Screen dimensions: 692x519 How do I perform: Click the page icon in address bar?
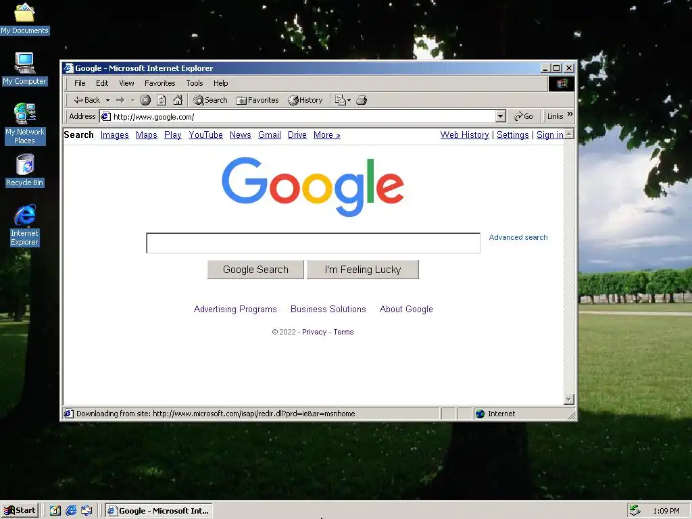pyautogui.click(x=105, y=116)
